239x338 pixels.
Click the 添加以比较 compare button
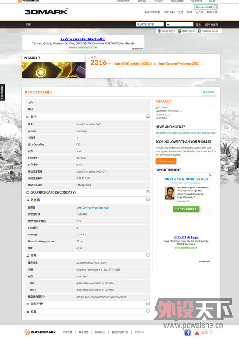click(209, 92)
